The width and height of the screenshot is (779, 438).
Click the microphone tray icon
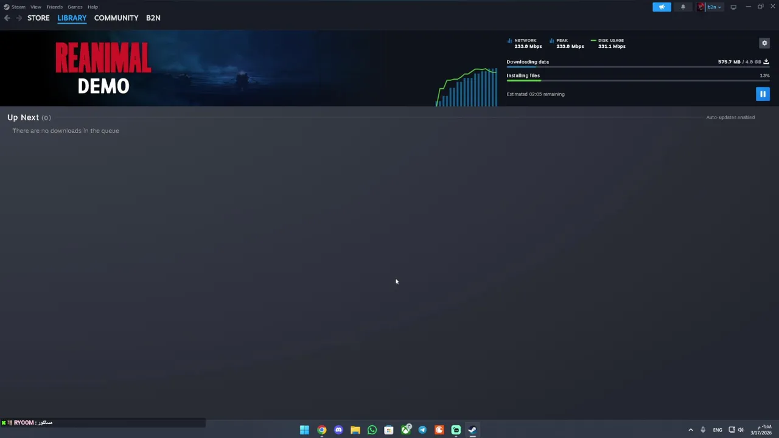pos(703,430)
